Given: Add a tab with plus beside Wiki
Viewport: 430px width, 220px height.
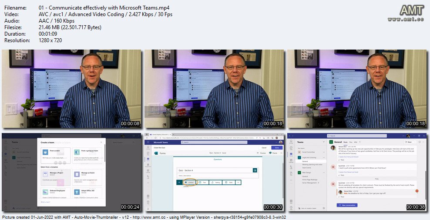Looking at the screenshot, I should (x=360, y=142).
